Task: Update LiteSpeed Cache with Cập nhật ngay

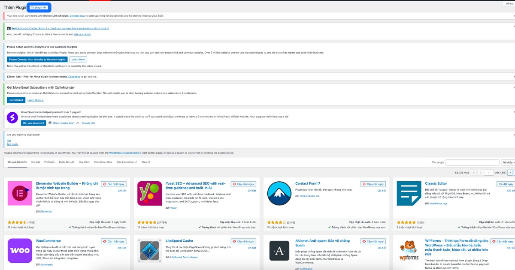Action: (x=243, y=242)
